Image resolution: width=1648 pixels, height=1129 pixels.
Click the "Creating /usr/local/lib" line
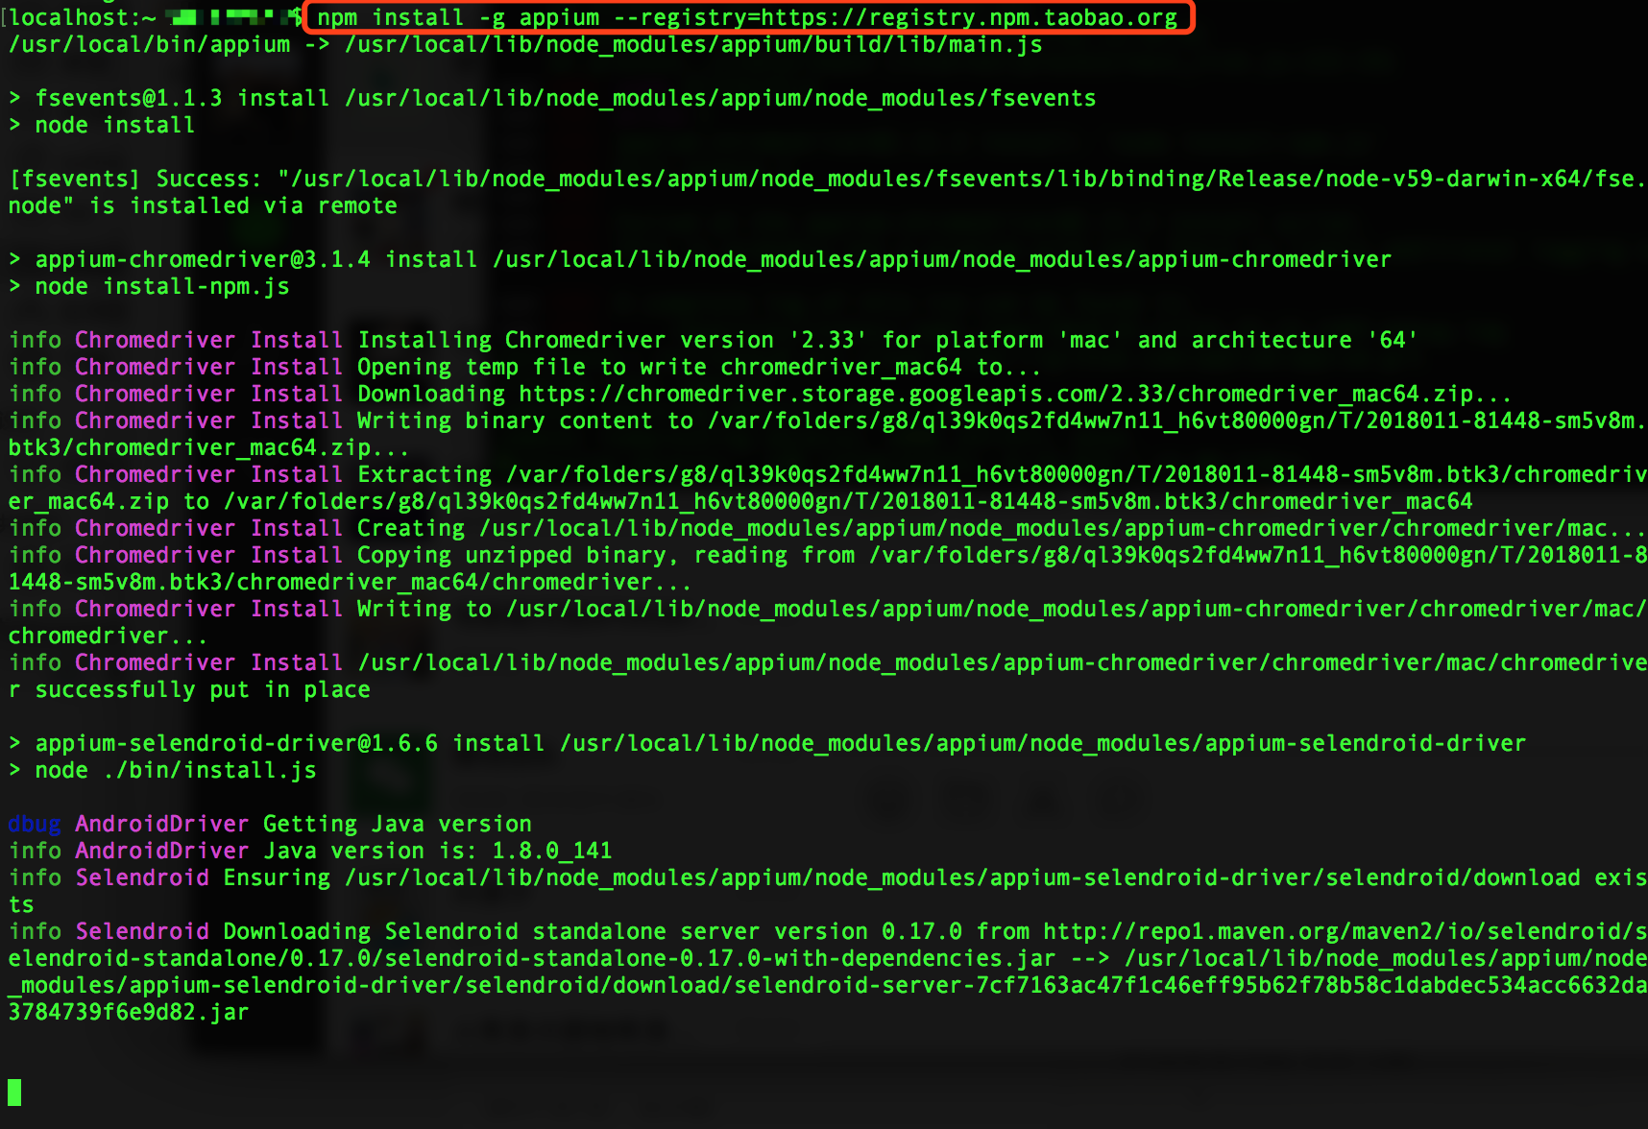pos(827,528)
